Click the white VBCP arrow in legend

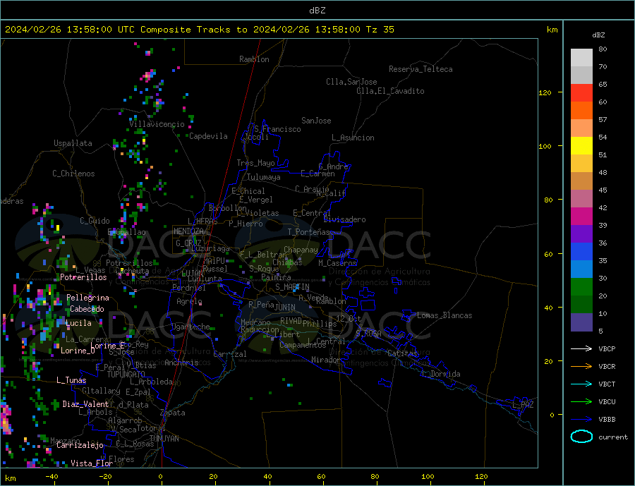pos(581,348)
